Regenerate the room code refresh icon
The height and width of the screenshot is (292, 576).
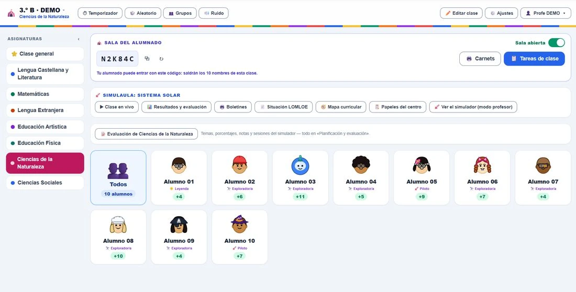click(161, 59)
